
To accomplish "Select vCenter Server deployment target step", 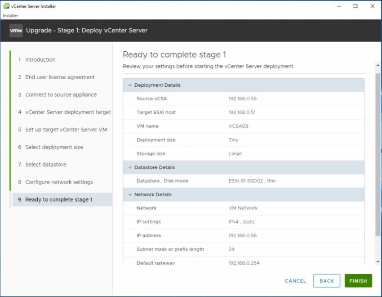I will pos(67,112).
